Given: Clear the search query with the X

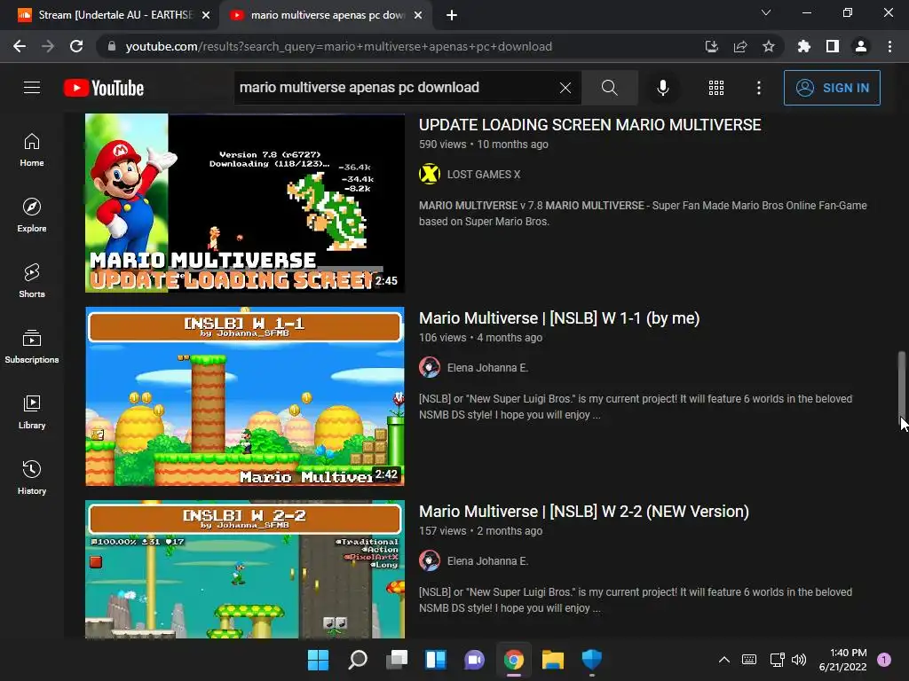Looking at the screenshot, I should click(565, 88).
